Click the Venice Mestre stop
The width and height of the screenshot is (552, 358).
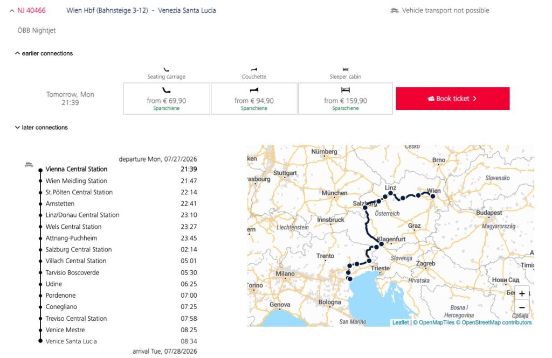click(65, 330)
